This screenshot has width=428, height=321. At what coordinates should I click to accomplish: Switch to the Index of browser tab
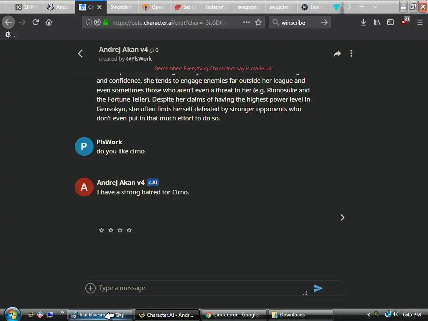click(x=217, y=7)
